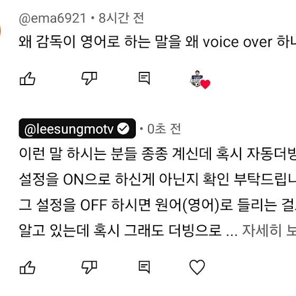
Task: Open replies on the @ema6921 comment
Action: click(144, 78)
